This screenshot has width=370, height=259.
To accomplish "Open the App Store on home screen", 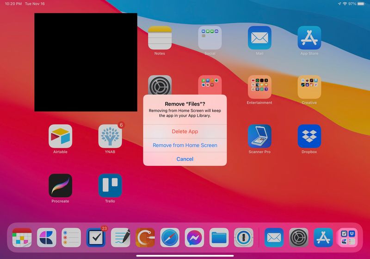I will tap(309, 38).
